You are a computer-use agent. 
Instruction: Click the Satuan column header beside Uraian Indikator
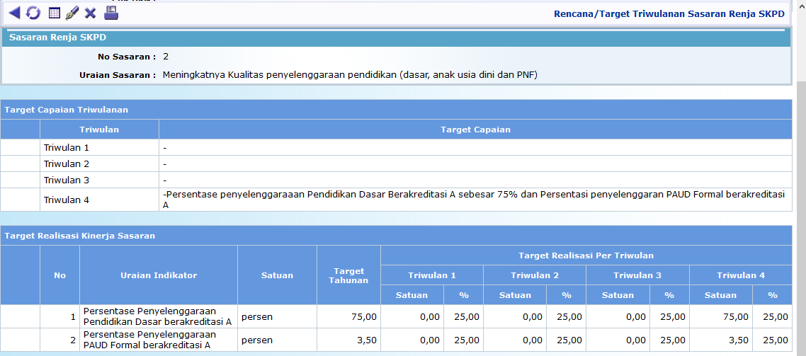[x=277, y=275]
